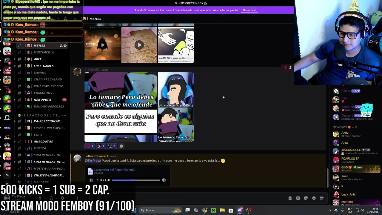Open La canción del Peperrillo.mp3 link
The image size is (382, 215).
coord(114,170)
